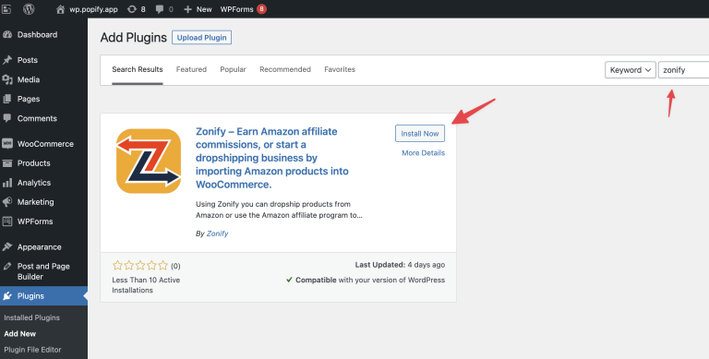Click the Zonify author link

tap(218, 233)
